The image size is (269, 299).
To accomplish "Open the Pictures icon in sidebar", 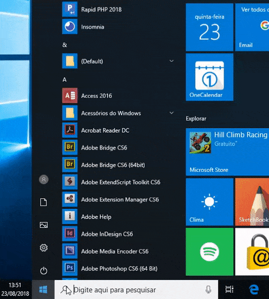I will (x=44, y=225).
